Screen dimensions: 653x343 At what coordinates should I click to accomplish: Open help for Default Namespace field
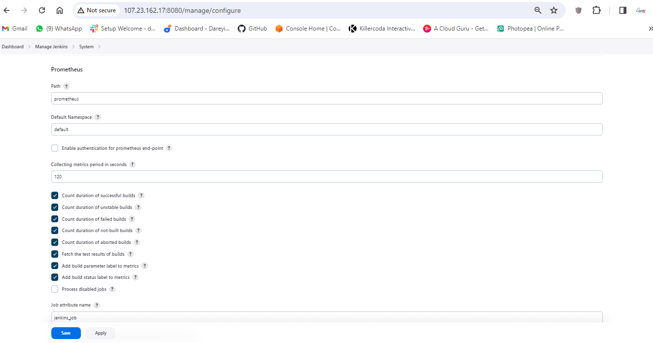click(98, 117)
